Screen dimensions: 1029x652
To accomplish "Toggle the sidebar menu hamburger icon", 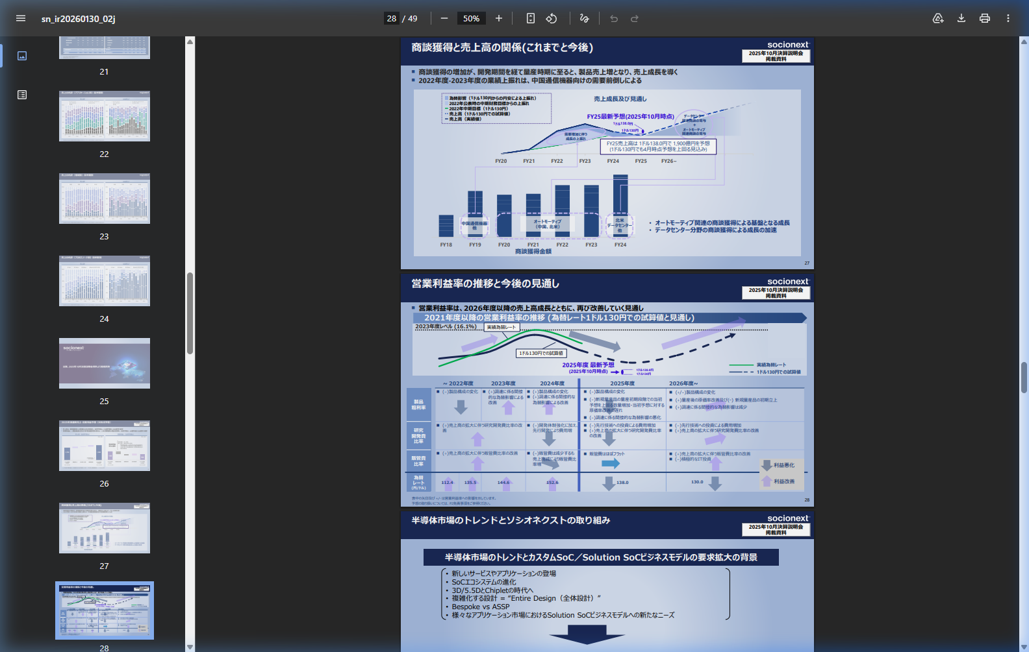I will point(21,18).
